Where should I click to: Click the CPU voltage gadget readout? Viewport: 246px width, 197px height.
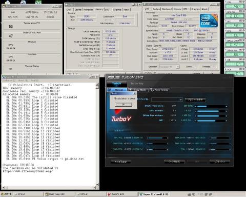(x=235, y=6)
